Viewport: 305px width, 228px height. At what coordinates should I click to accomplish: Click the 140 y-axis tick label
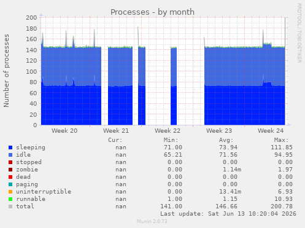(31, 50)
